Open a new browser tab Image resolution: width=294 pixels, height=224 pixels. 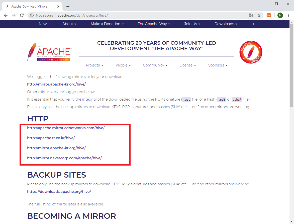click(68, 7)
